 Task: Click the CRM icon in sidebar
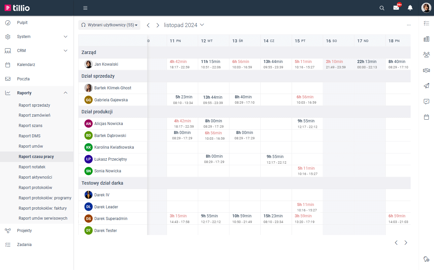coord(8,51)
